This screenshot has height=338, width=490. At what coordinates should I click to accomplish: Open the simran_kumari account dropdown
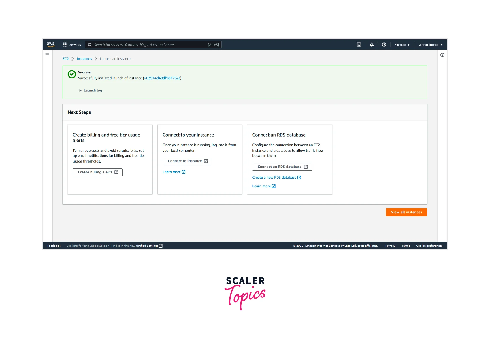(430, 45)
